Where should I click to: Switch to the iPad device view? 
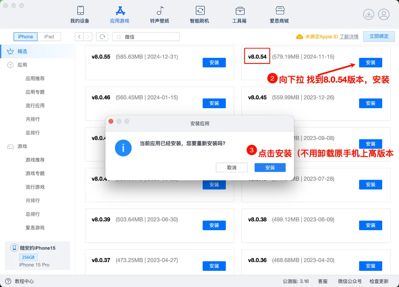point(50,36)
